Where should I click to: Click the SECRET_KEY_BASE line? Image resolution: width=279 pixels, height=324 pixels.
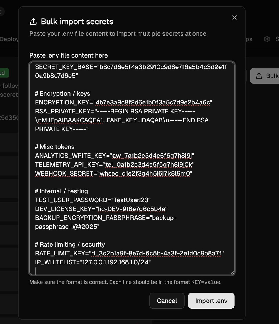pos(131,71)
